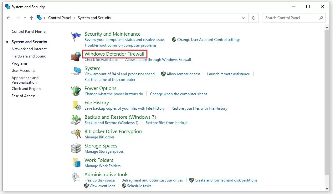Click the Backup and Restore icon
The width and height of the screenshot is (333, 194).
click(x=76, y=120)
